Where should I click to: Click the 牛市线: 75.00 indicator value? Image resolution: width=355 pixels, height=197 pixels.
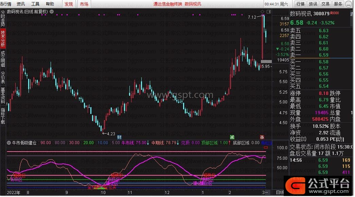pos(135,143)
